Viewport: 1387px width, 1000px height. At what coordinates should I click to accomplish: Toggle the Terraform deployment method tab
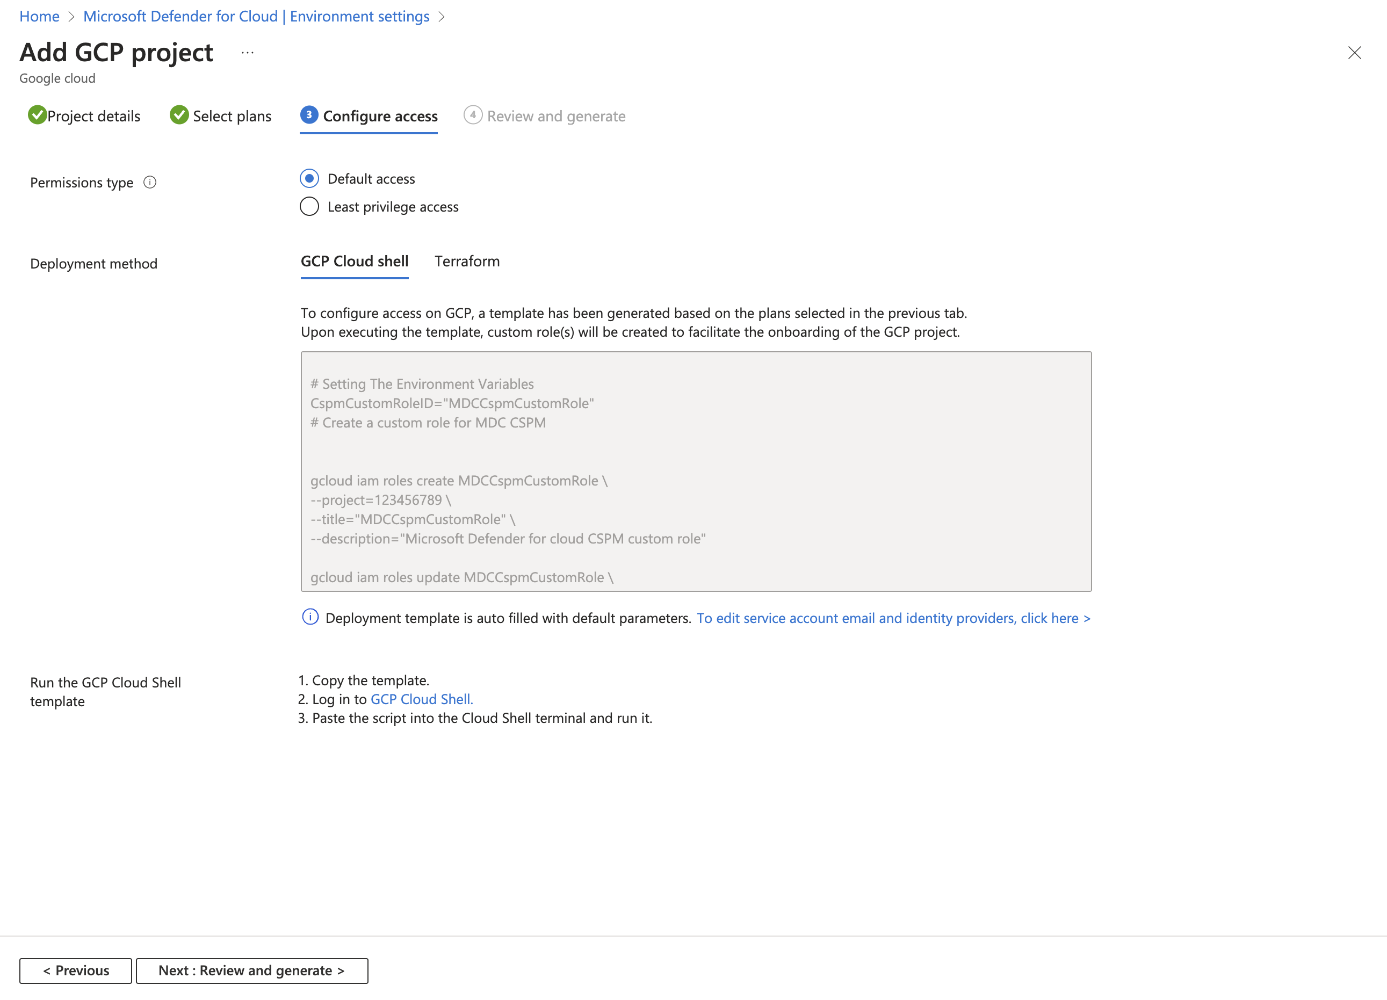466,260
